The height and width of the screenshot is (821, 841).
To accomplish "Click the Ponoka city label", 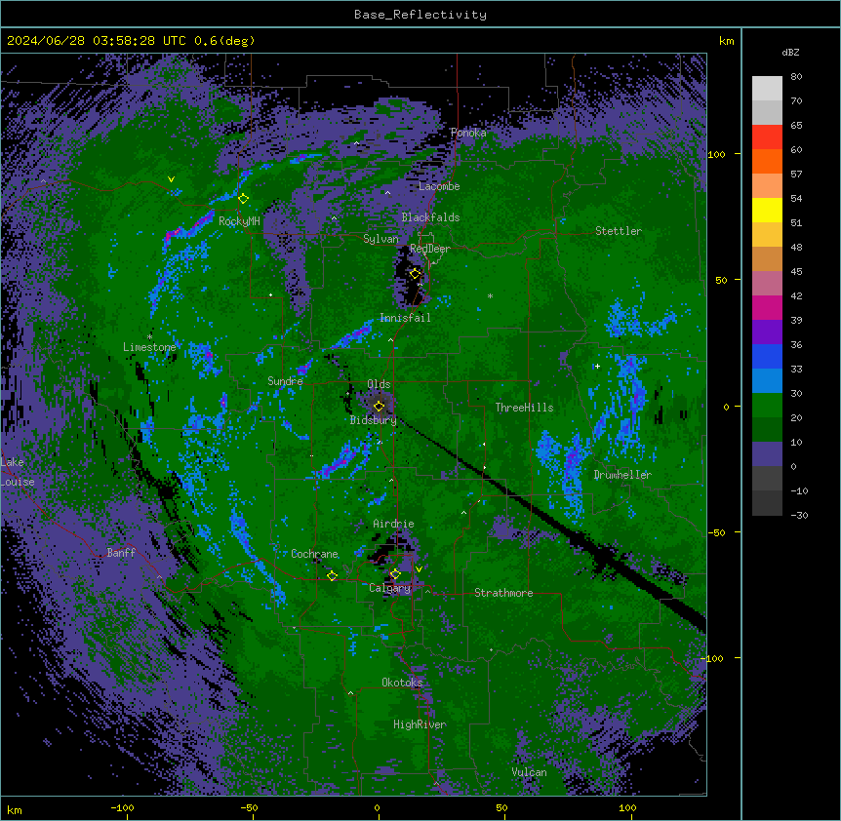I will point(468,133).
